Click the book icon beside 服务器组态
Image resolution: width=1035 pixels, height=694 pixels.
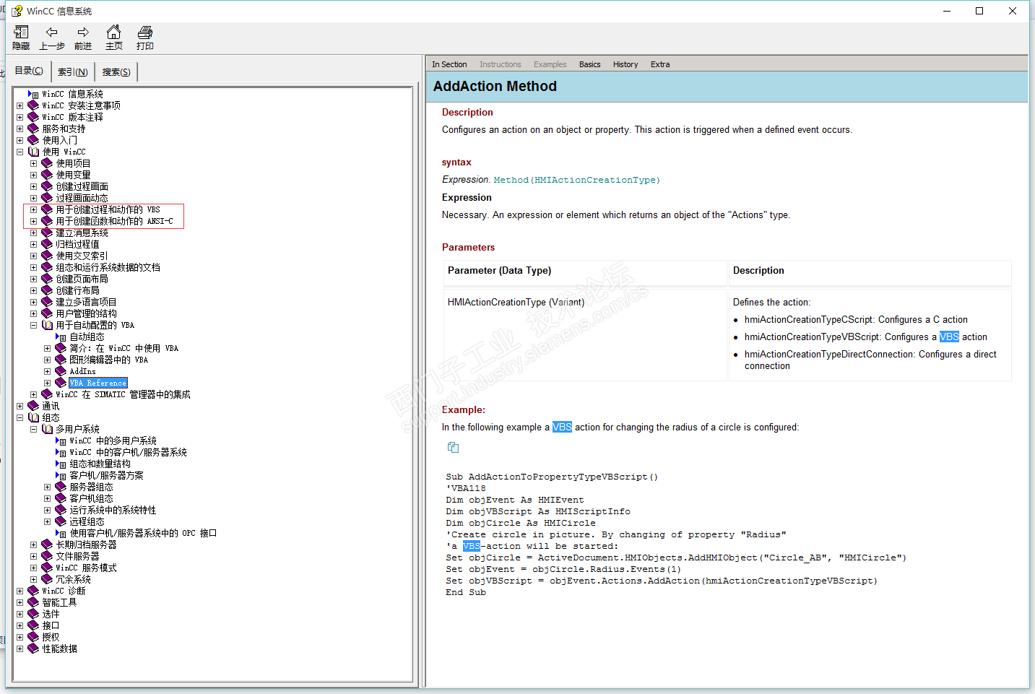61,487
